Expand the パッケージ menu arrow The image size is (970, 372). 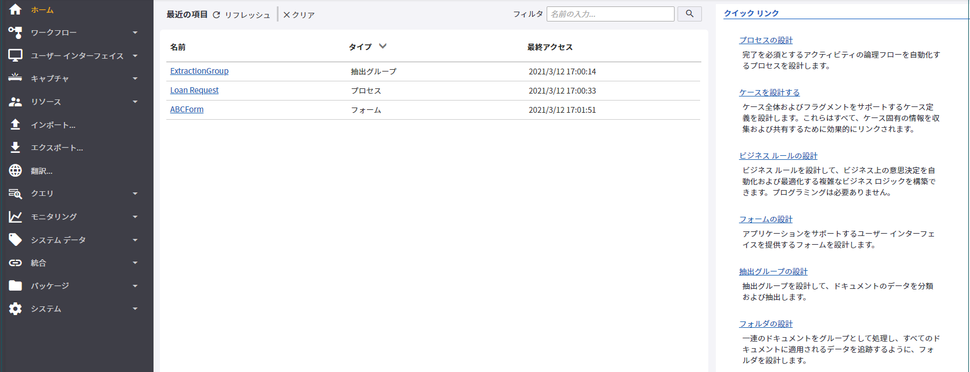click(135, 286)
